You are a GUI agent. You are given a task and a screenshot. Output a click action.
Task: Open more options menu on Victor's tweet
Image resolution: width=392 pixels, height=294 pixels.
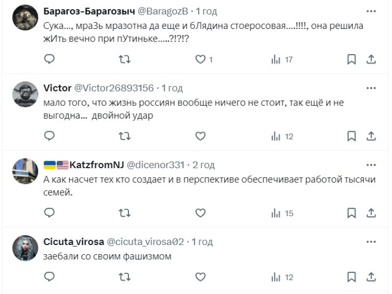click(x=371, y=88)
